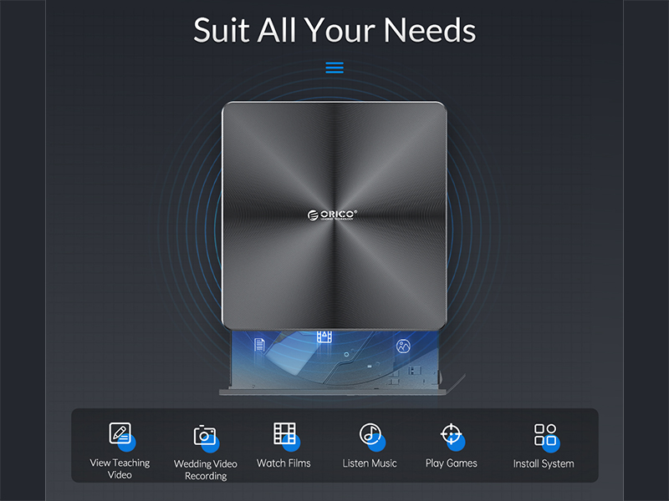Click the document icon on the disc tray

tap(259, 344)
